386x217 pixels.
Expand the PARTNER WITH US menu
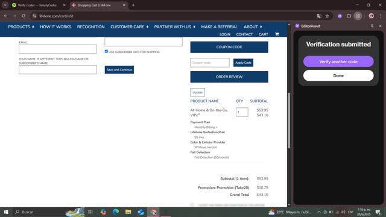click(x=174, y=27)
